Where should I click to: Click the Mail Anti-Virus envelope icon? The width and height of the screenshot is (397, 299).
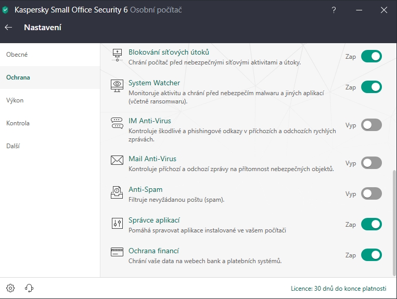117,160
